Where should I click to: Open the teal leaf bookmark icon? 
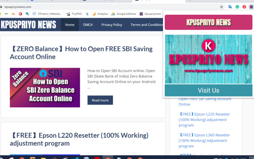27,14
